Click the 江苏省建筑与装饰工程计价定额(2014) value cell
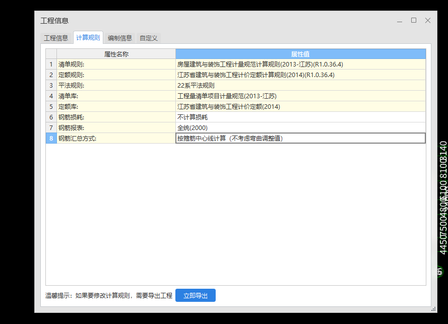 click(300, 106)
